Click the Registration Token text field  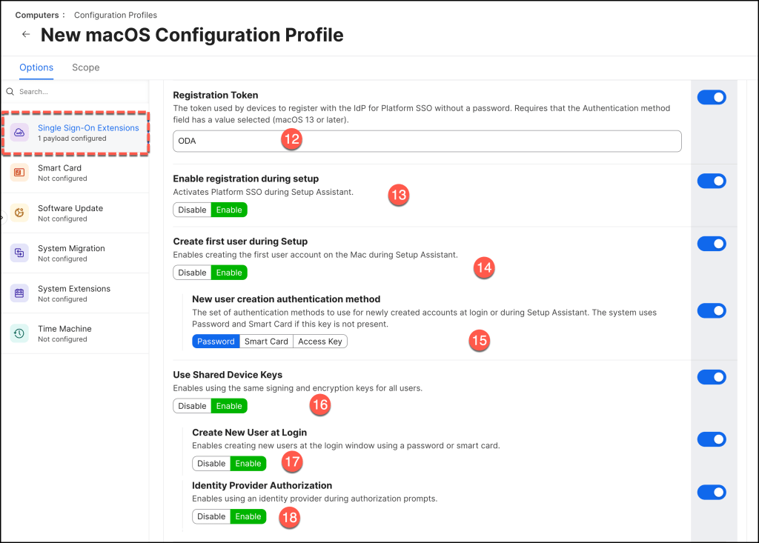(x=426, y=141)
